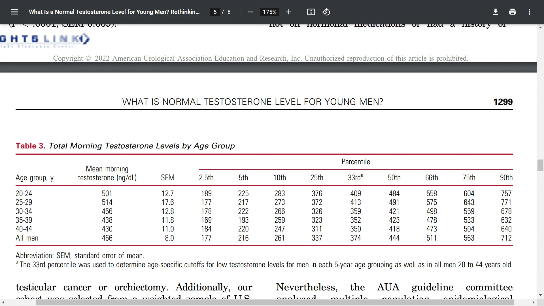Viewport: 544px width, 306px height.
Task: Click vertical scrollbar down arrow
Action: tap(540, 295)
